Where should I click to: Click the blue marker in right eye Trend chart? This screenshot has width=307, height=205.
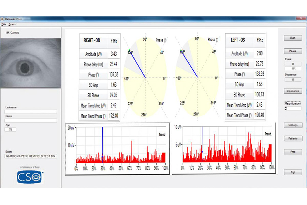click(102, 156)
